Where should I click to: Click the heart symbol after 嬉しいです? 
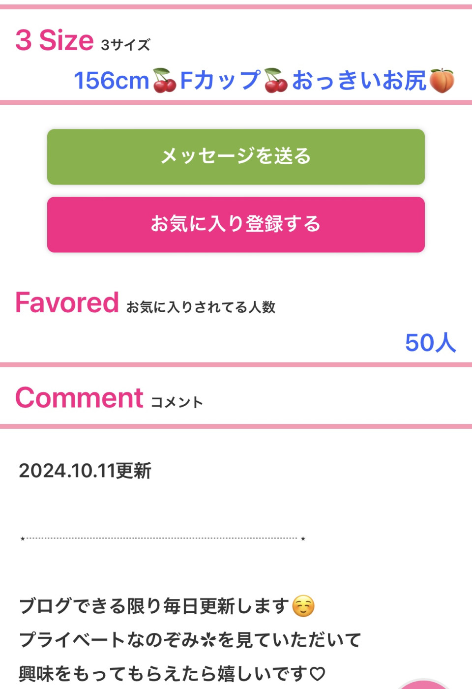pyautogui.click(x=318, y=674)
